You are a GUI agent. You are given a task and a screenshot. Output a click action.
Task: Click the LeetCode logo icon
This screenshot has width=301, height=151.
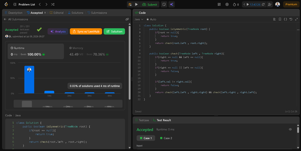[x=6, y=4]
